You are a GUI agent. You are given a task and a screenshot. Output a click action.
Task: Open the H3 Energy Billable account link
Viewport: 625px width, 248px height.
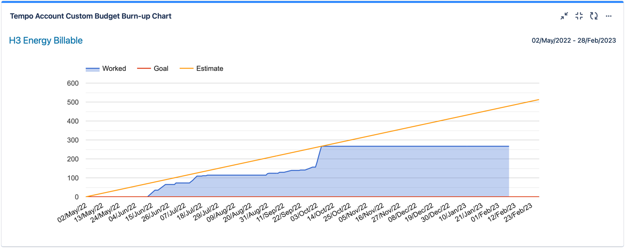point(46,41)
